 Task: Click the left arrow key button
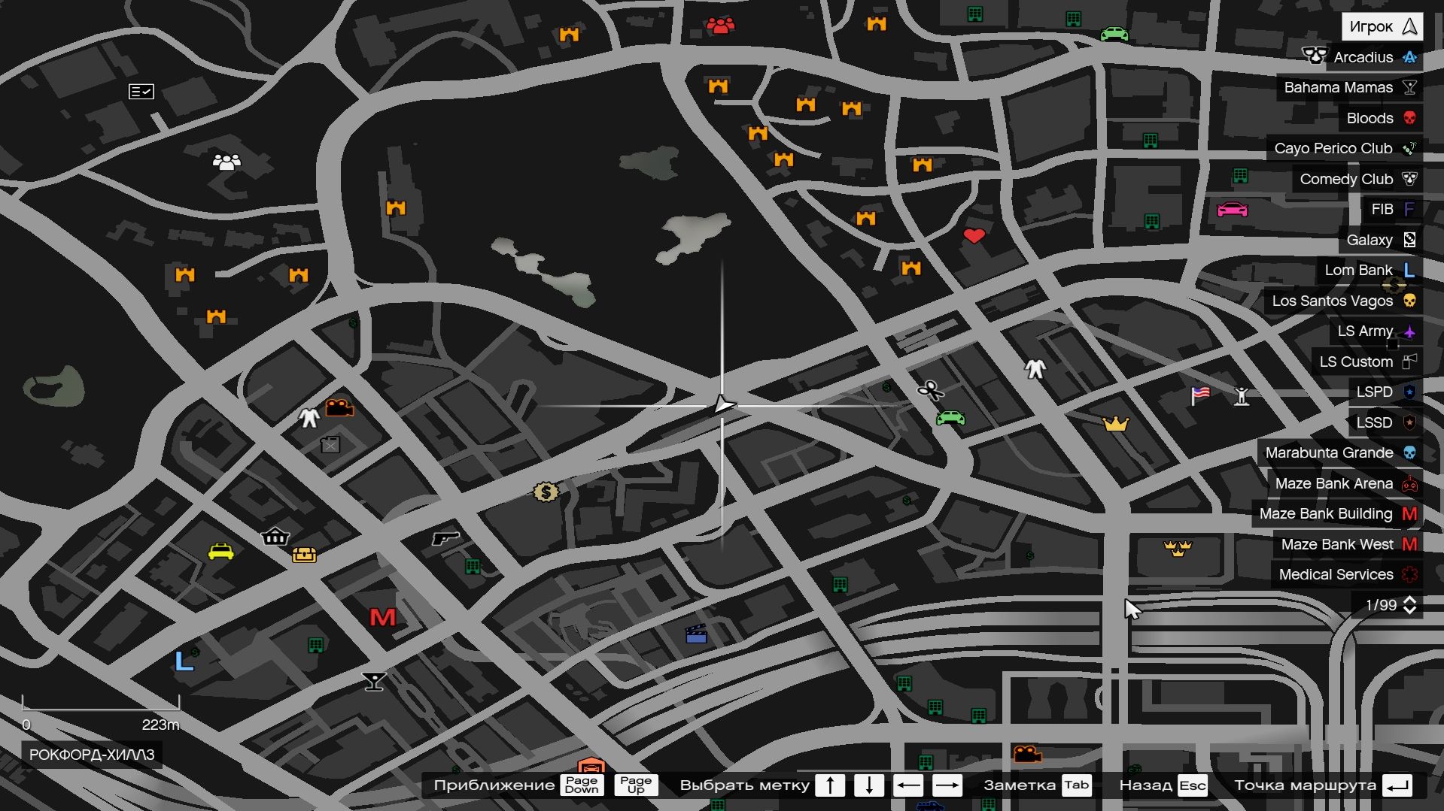908,785
